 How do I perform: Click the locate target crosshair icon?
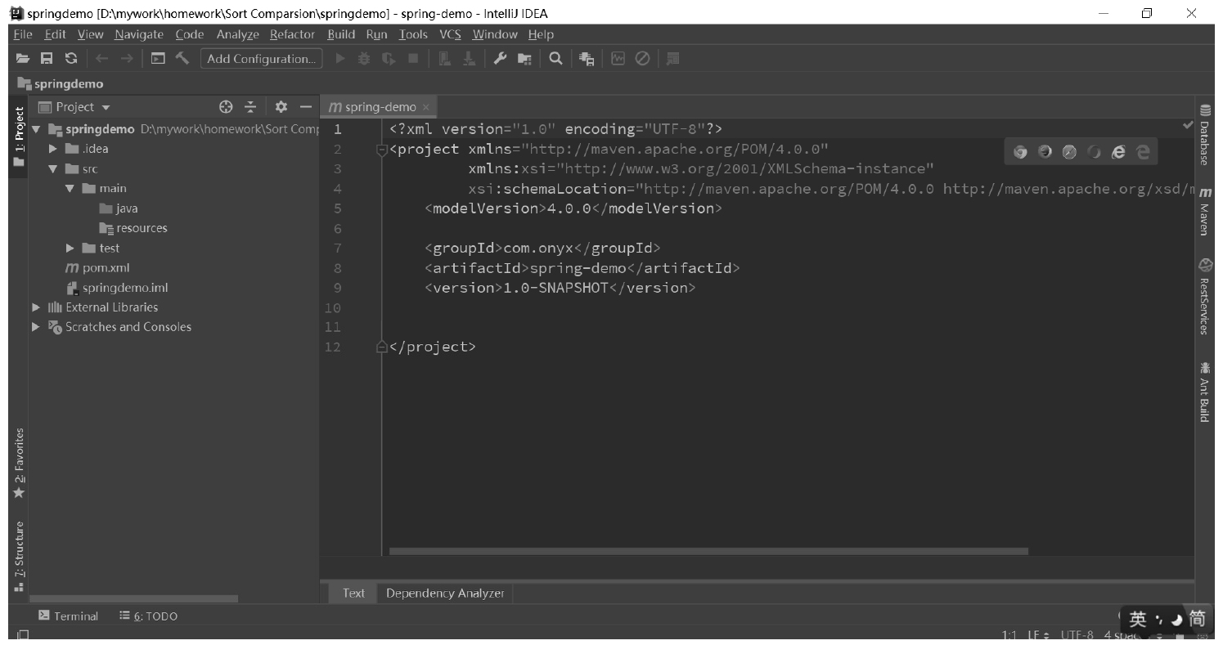pos(227,107)
